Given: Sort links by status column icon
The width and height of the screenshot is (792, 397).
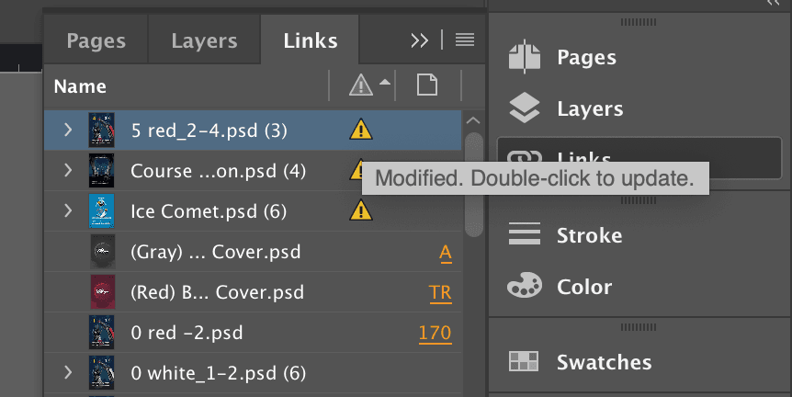Looking at the screenshot, I should coord(360,86).
